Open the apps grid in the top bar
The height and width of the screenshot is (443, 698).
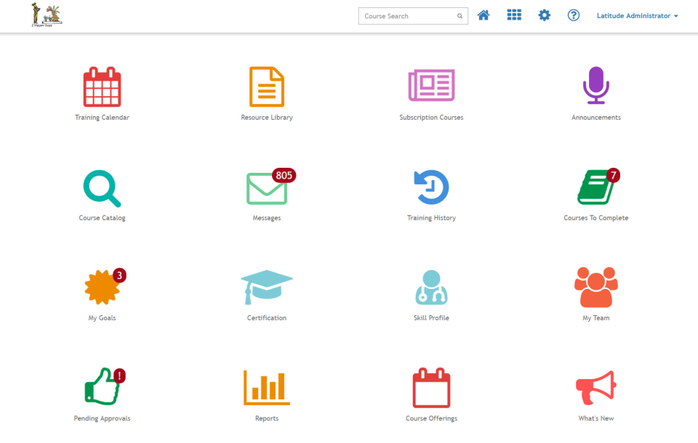tap(514, 15)
